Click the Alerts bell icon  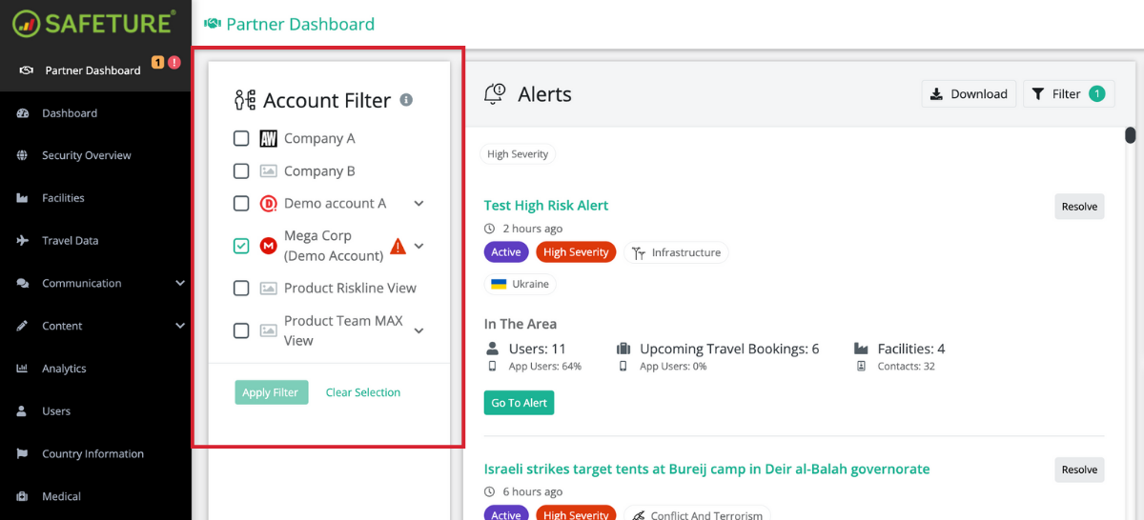pos(495,93)
